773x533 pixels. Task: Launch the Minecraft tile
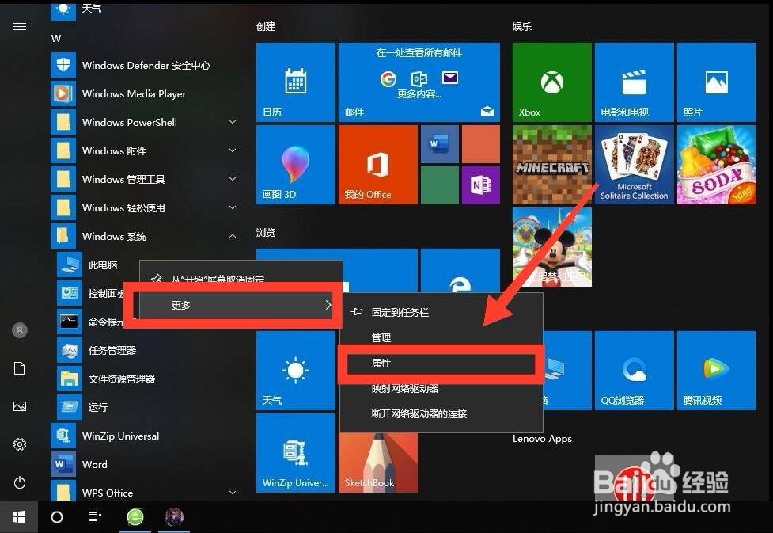pos(552,165)
